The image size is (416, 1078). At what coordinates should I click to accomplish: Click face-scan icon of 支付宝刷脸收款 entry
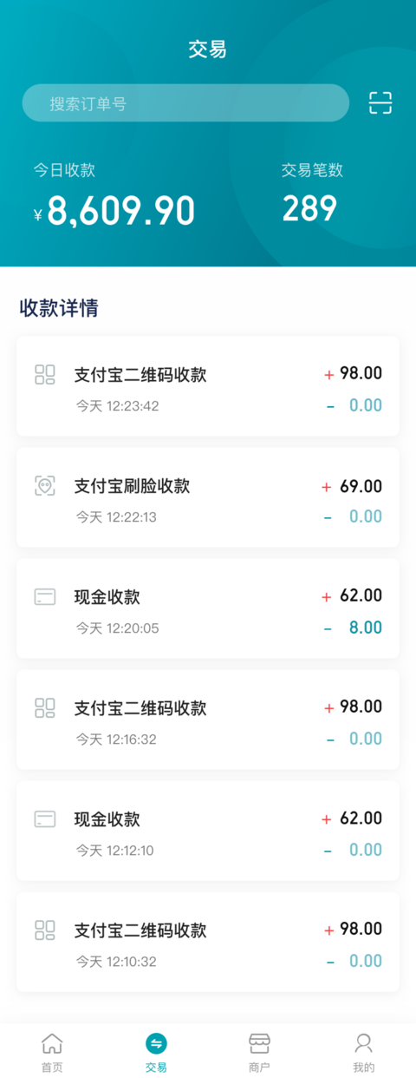pos(45,486)
